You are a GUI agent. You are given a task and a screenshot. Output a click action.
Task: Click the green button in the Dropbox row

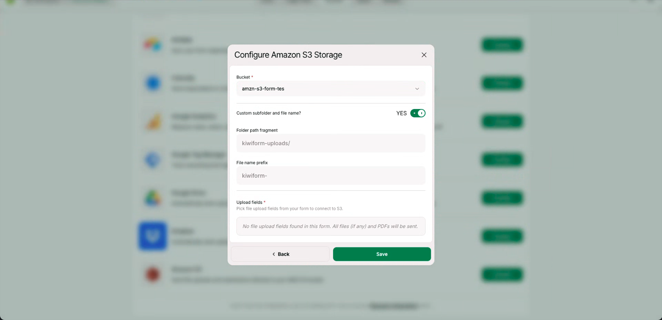(x=502, y=236)
